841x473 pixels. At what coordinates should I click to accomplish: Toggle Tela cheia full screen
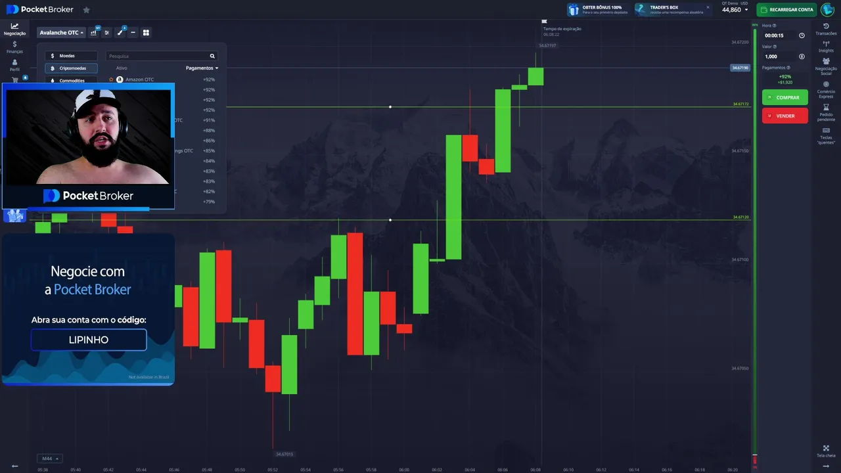click(x=826, y=451)
